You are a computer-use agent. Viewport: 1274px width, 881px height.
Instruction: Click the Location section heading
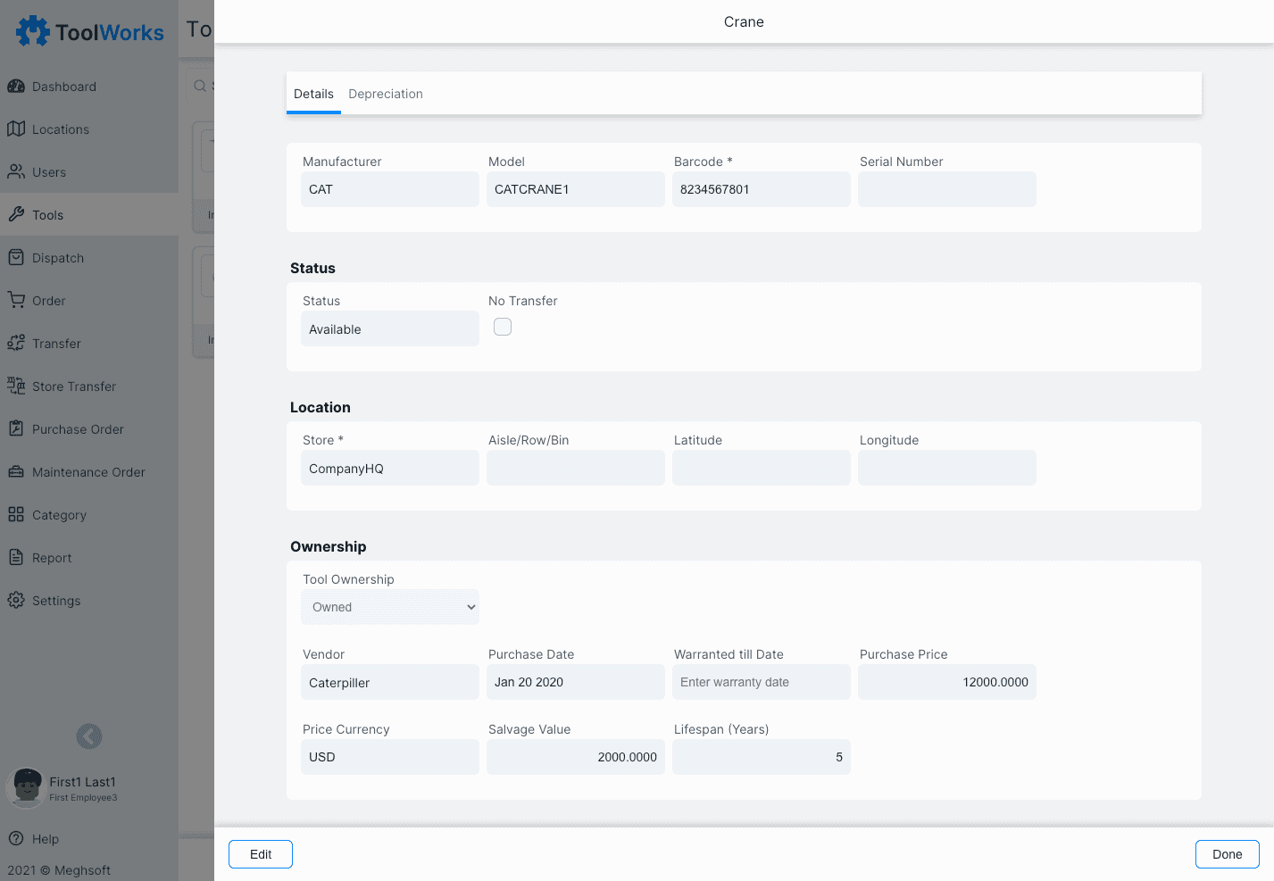pyautogui.click(x=321, y=407)
